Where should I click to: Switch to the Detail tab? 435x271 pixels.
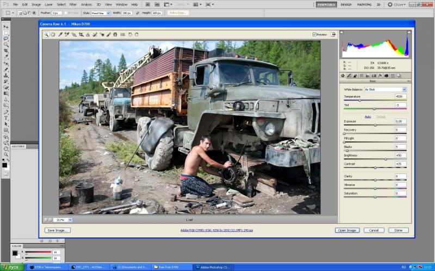tap(355, 75)
